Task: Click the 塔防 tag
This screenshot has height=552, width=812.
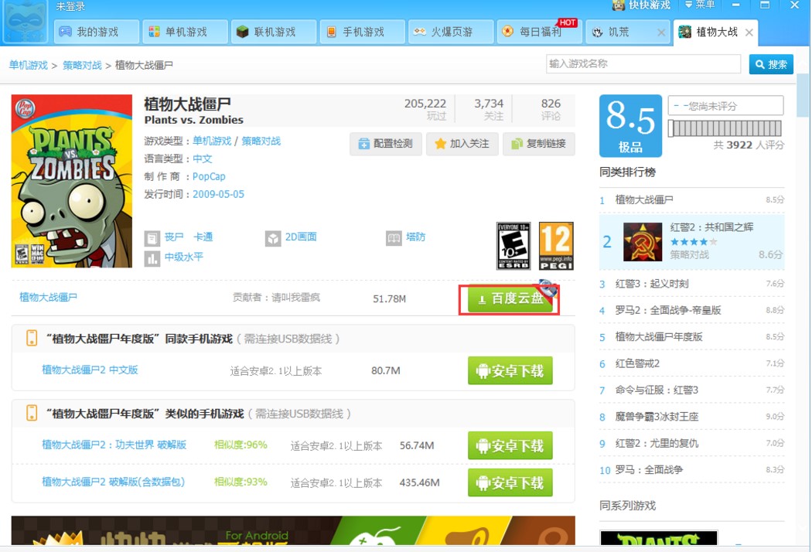Action: 416,237
